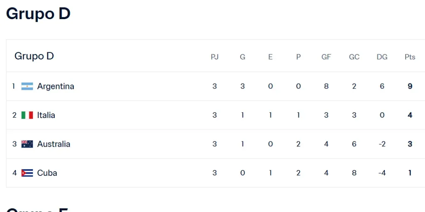Open the Italia team link

pos(46,115)
